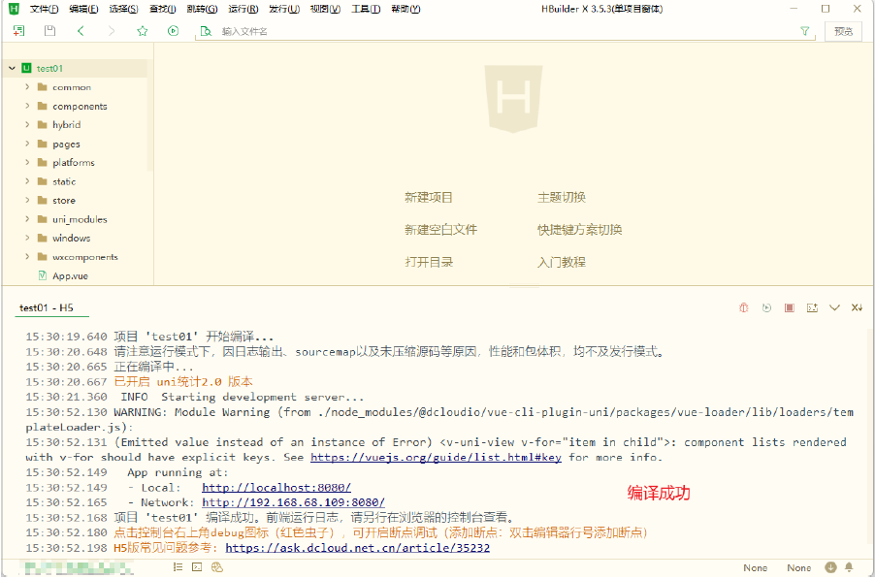
Task: Open the ask.dcloud.net.cn article link
Action: tap(358, 548)
